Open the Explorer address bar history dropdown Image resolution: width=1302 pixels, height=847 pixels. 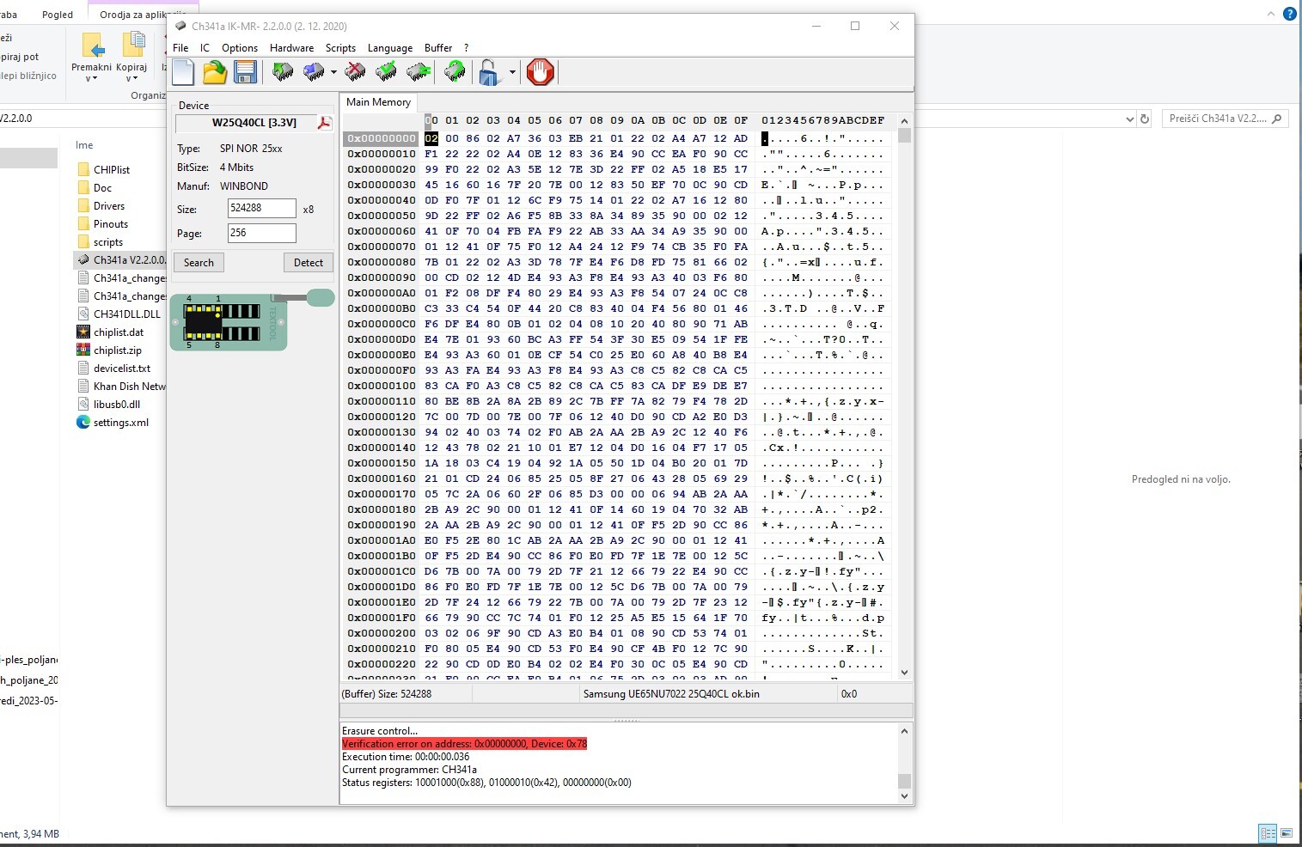click(1129, 119)
